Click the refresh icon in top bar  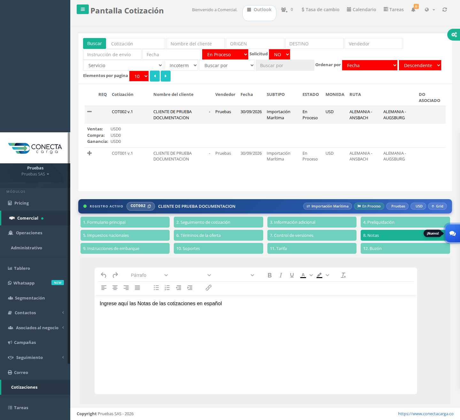coord(445,10)
